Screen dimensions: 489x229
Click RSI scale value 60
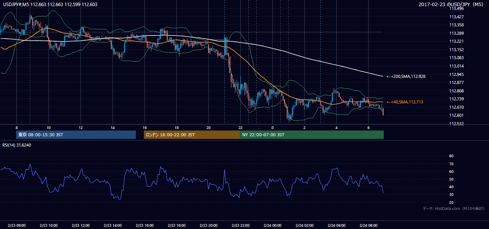click(452, 171)
